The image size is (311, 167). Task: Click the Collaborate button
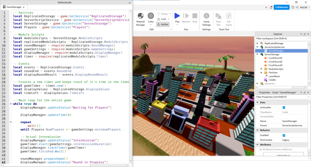[x=282, y=7]
